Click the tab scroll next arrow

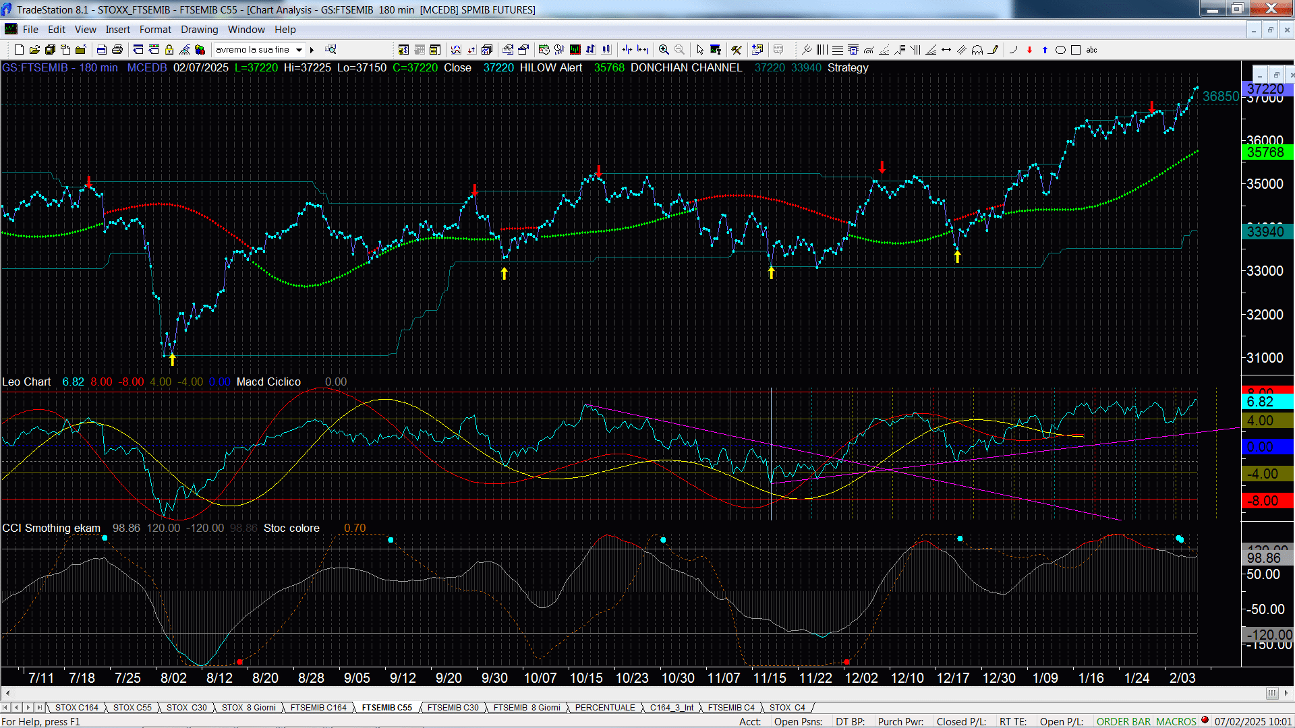[x=28, y=708]
